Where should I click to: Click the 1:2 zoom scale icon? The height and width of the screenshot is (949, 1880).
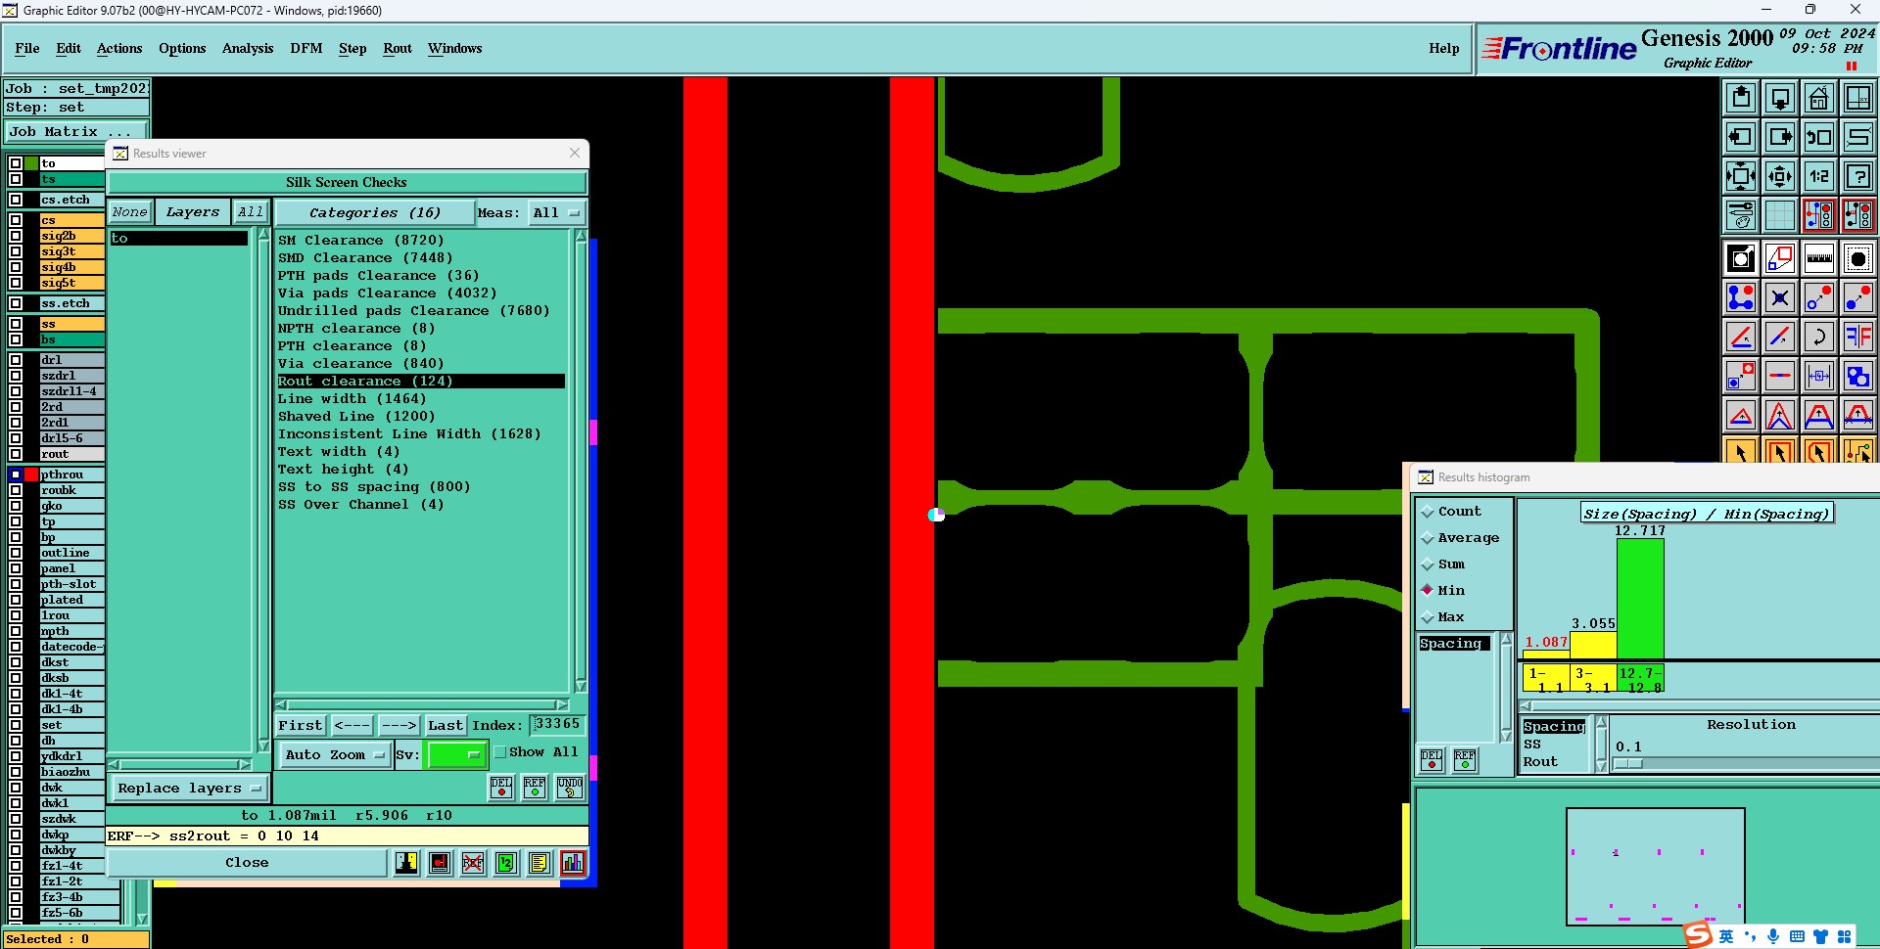(x=1819, y=176)
